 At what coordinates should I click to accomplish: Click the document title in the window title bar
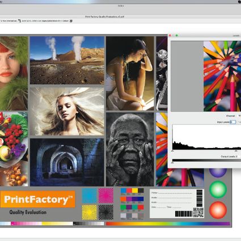click(104, 16)
